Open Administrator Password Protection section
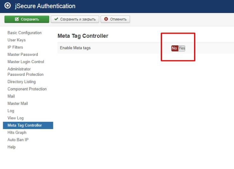This screenshot has height=169, width=234. (x=25, y=72)
